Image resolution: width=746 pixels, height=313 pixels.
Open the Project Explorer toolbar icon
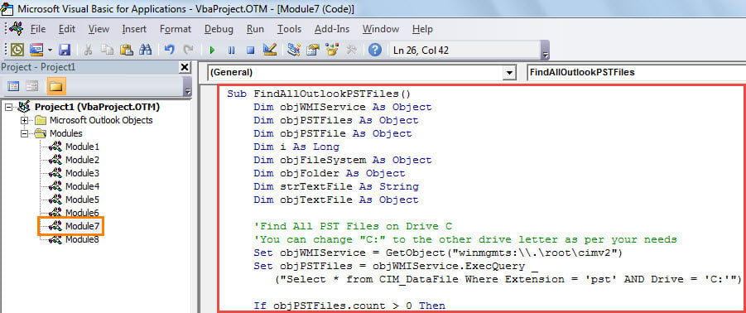294,50
